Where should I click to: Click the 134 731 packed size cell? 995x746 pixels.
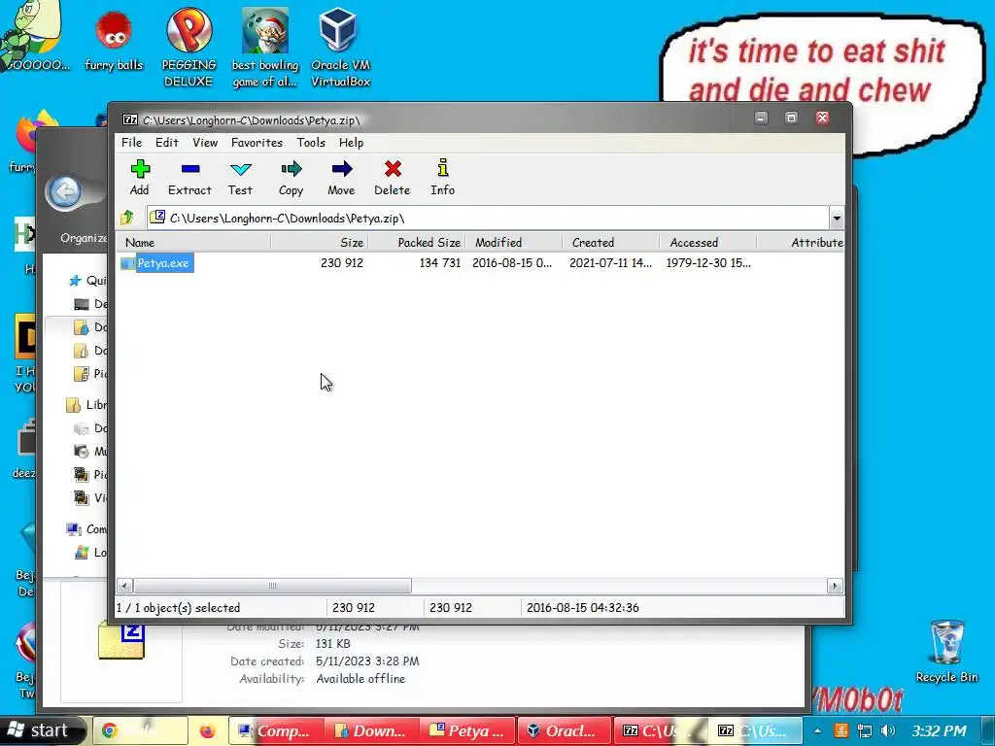tap(440, 263)
